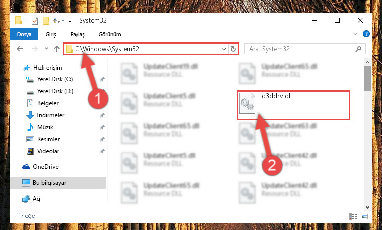Open the Görünüm ribbon tab
The image size is (382, 230).
[110, 34]
